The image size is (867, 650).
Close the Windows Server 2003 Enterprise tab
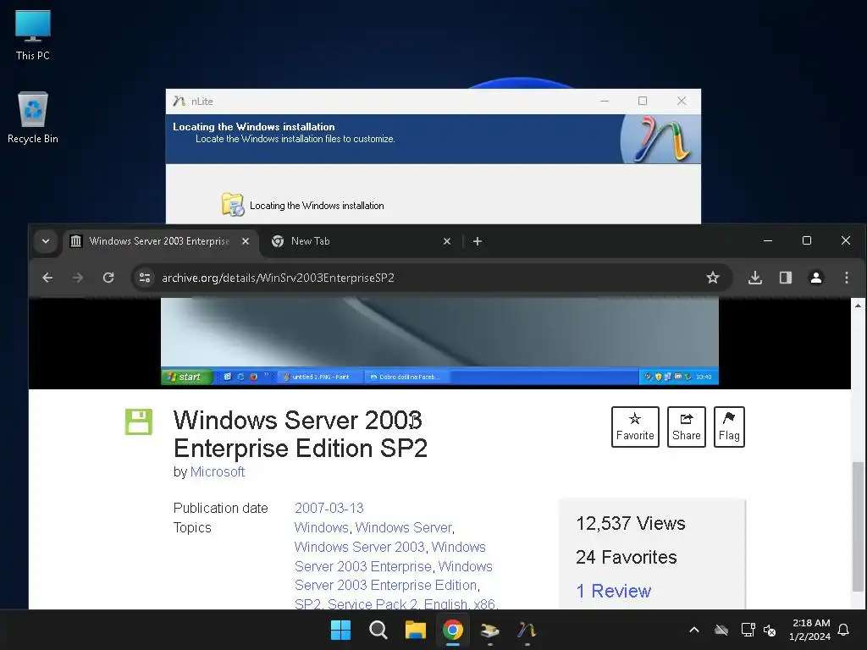[x=246, y=241]
